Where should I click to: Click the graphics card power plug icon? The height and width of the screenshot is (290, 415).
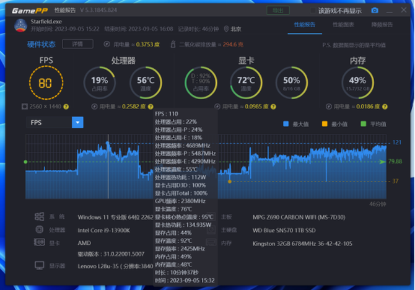tap(217, 107)
